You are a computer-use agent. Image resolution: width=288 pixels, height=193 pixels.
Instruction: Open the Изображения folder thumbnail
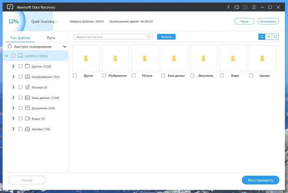116,59
